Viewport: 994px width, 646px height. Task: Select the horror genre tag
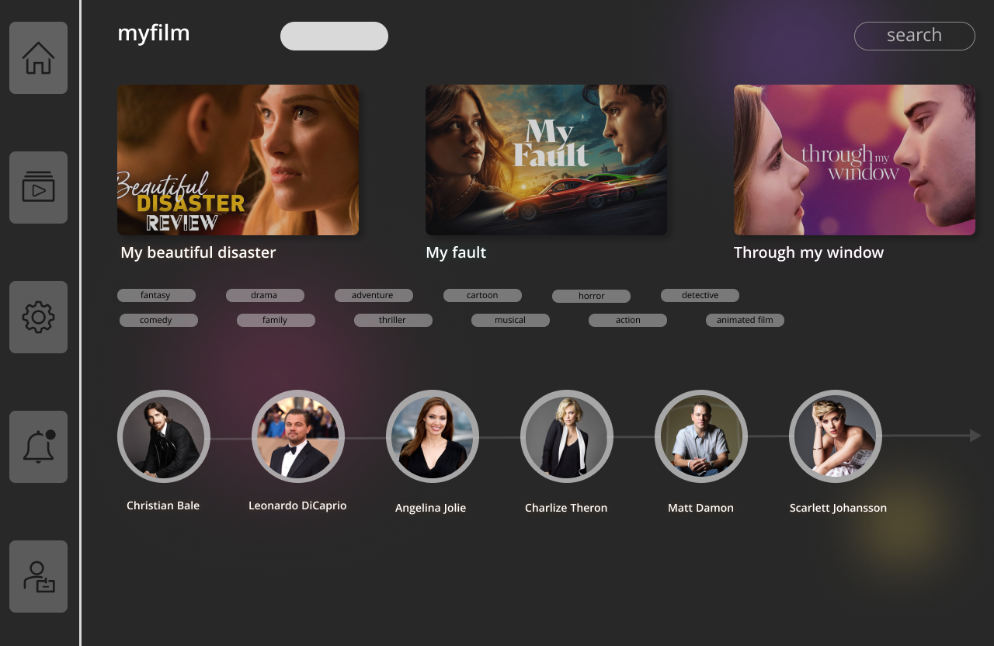591,296
